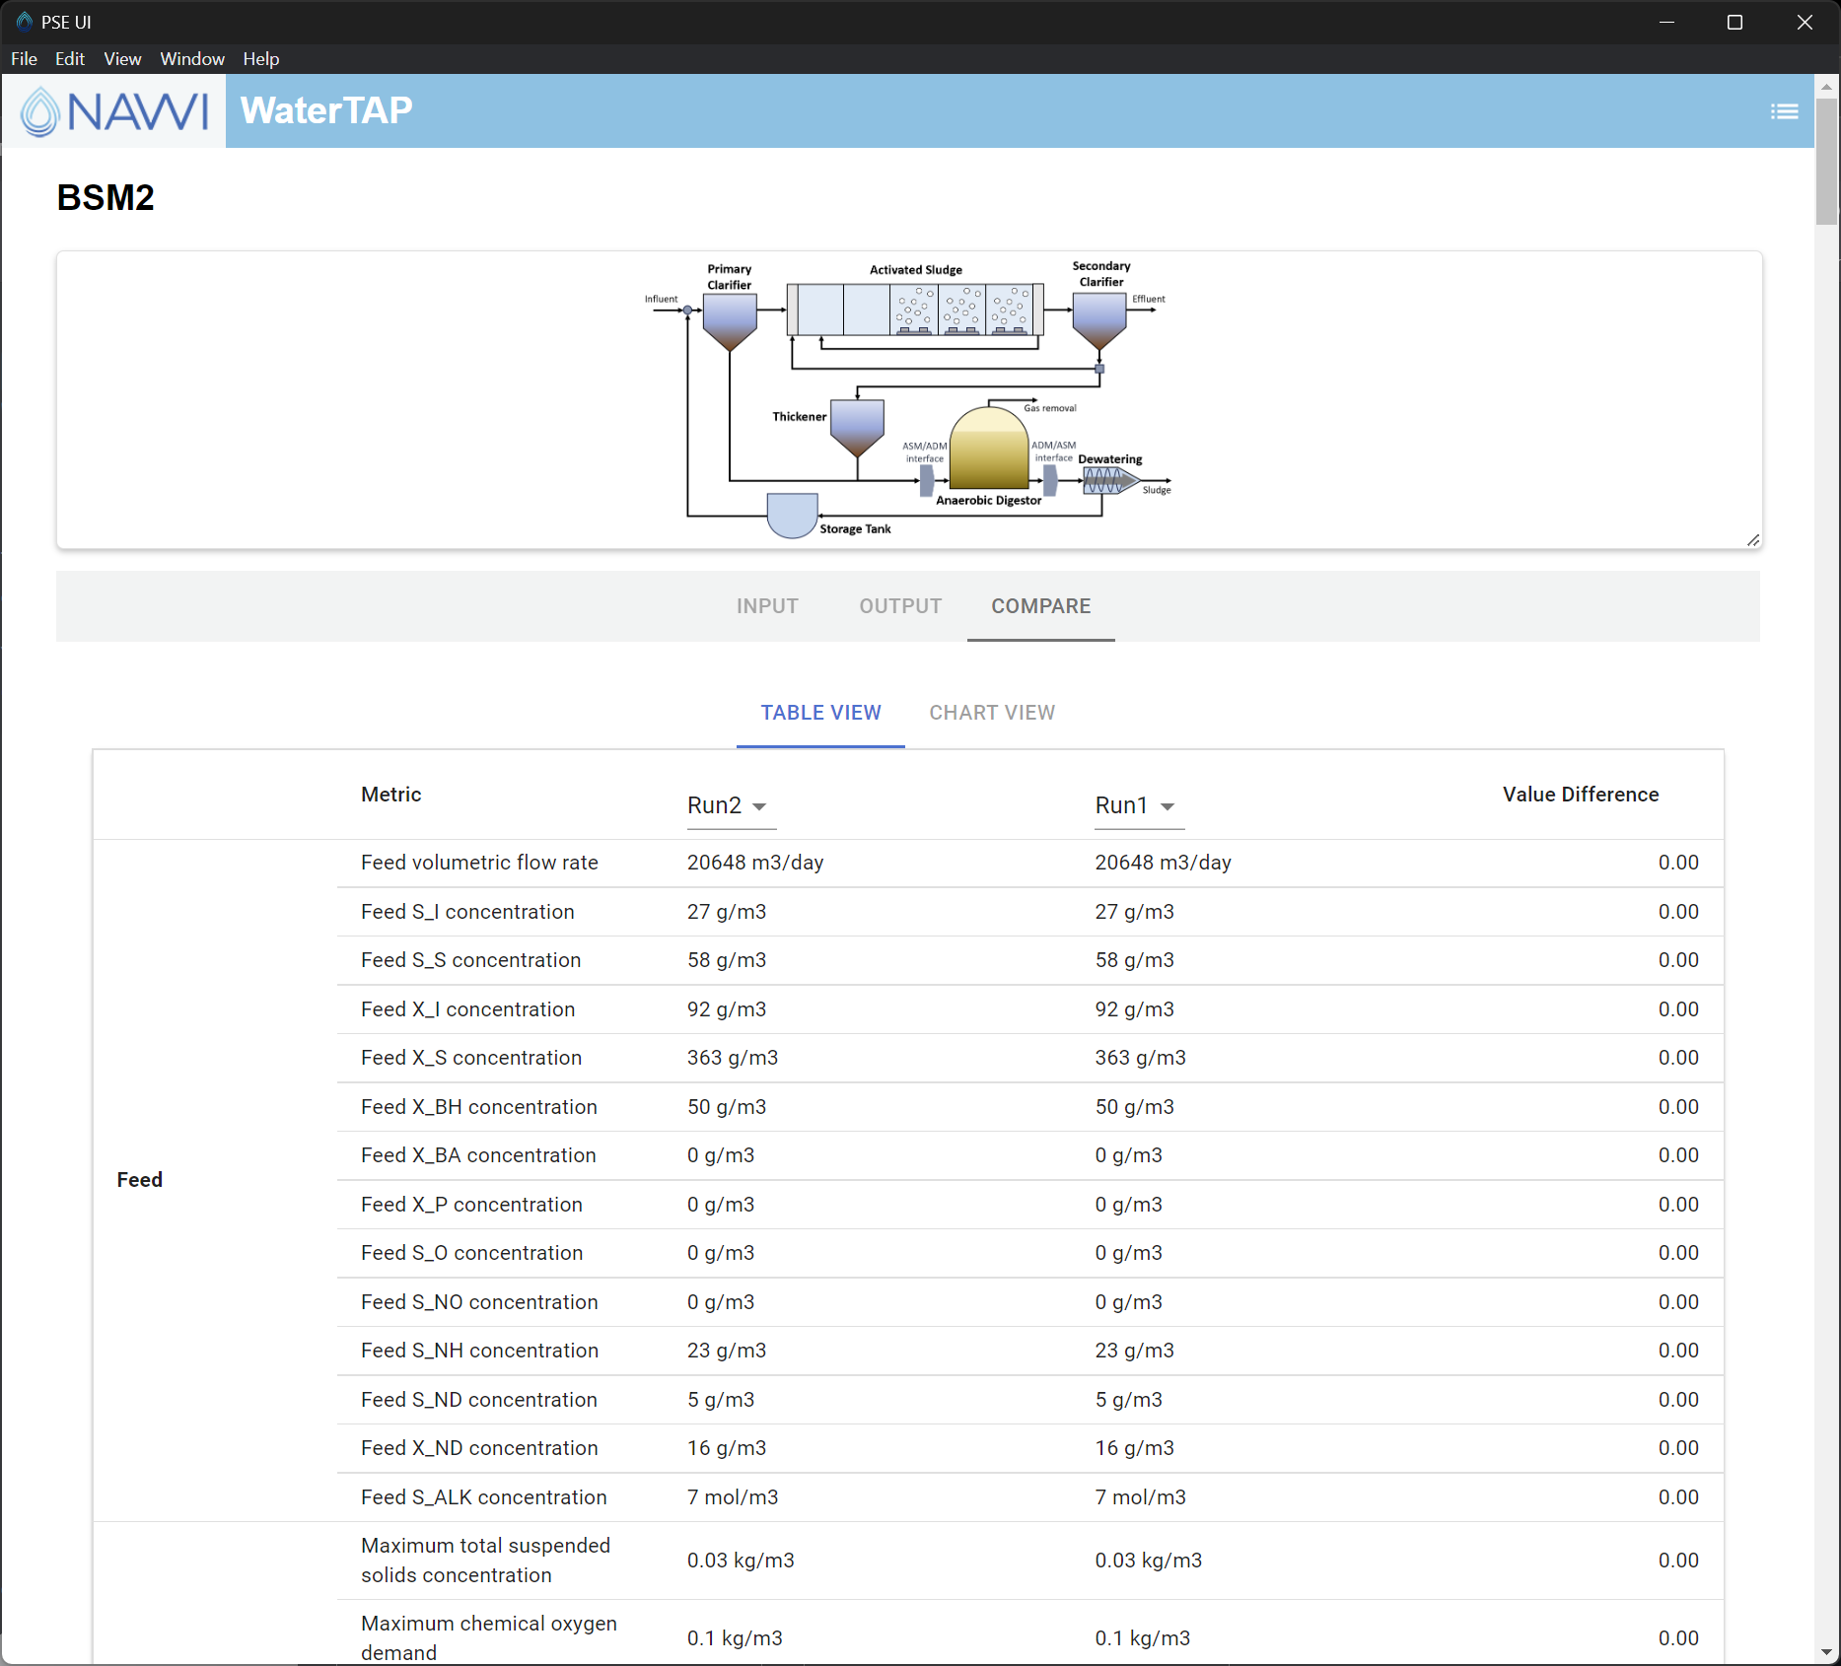1841x1666 pixels.
Task: Open the Help menu
Action: (261, 59)
